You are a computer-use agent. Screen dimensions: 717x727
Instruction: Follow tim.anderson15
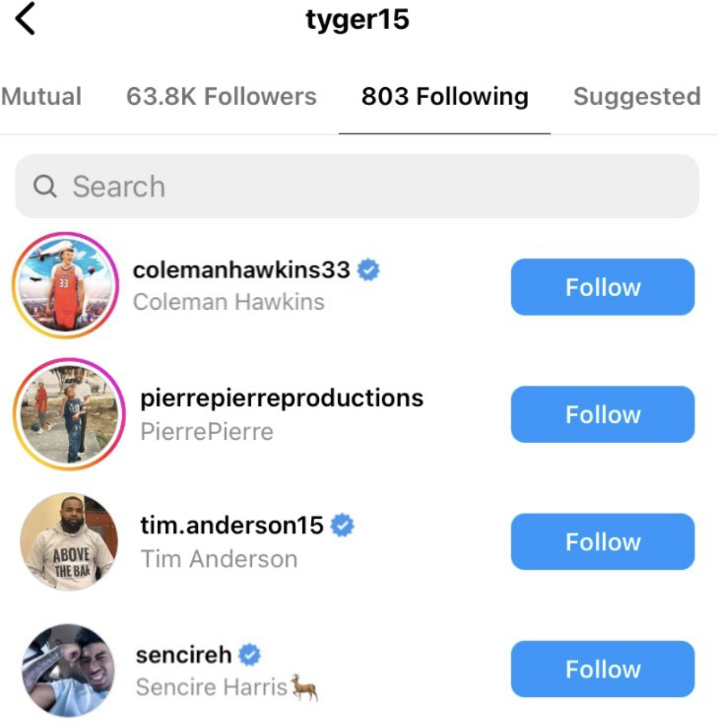603,542
